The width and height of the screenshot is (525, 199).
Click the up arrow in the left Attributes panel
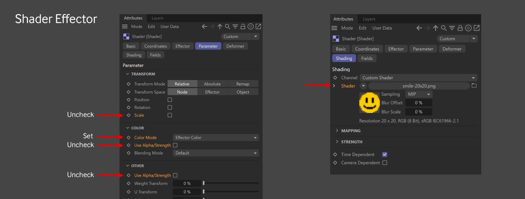pyautogui.click(x=220, y=27)
